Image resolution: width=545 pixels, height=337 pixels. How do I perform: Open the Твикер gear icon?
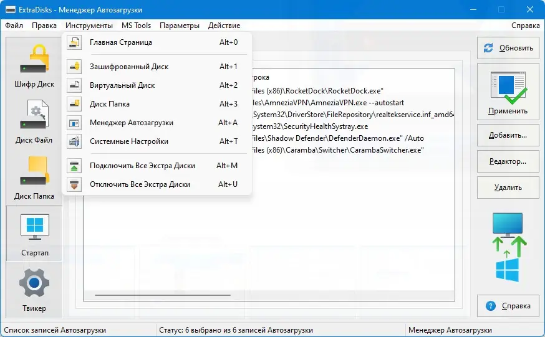[x=34, y=283]
